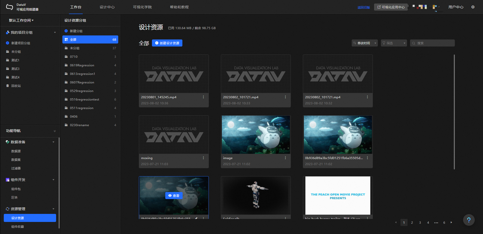Select the 0230rename group
The height and width of the screenshot is (234, 483).
pyautogui.click(x=90, y=125)
